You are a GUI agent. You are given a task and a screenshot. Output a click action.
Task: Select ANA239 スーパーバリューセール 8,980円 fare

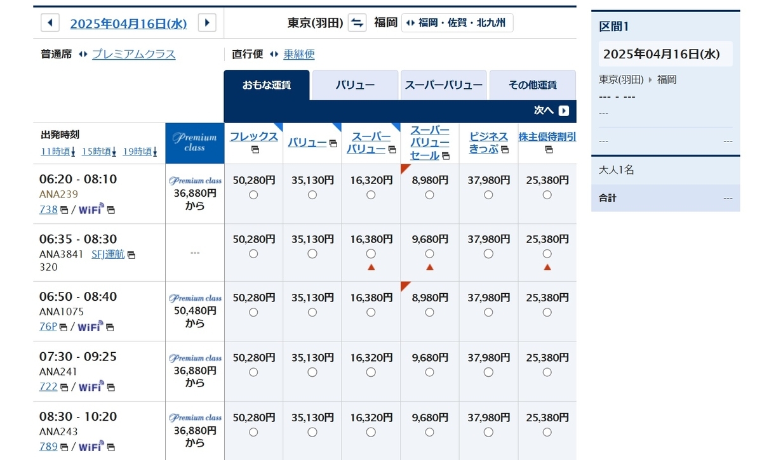pos(429,195)
